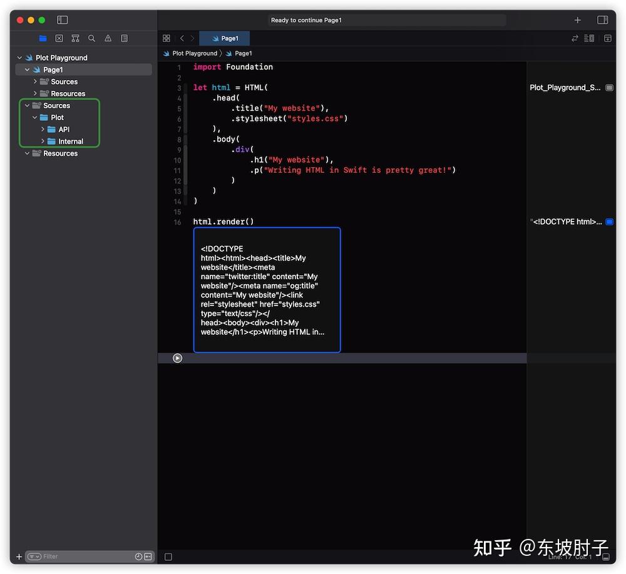The width and height of the screenshot is (626, 574).
Task: Click line number 16 in the gutter
Action: pos(177,222)
